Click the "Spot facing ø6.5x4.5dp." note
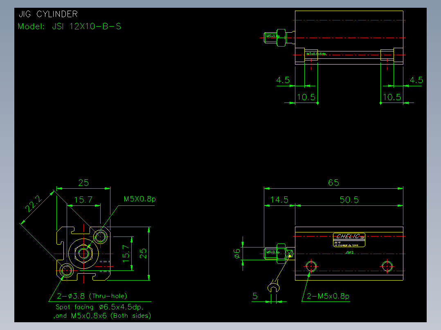The height and width of the screenshot is (330, 441). click(x=99, y=307)
